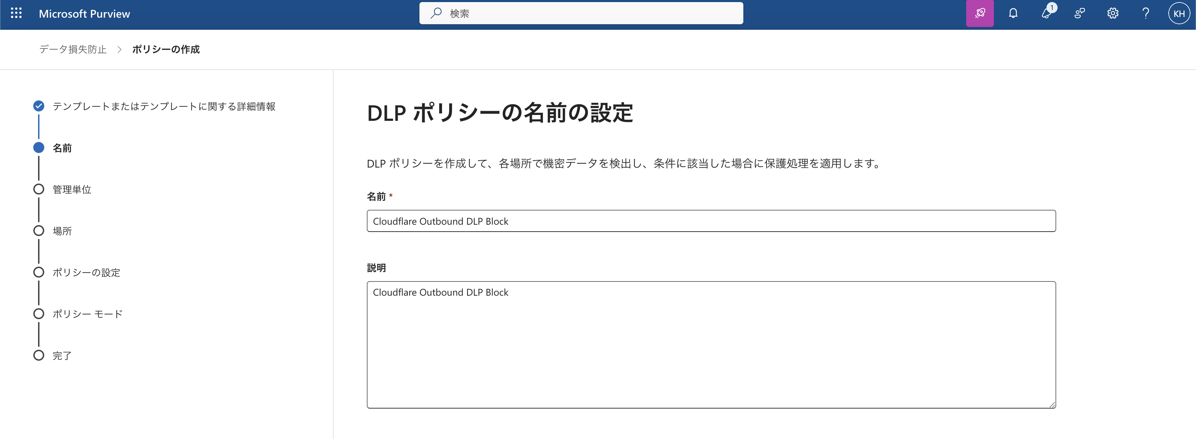Open the notifications bell
Image resolution: width=1196 pixels, height=439 pixels.
coord(1013,14)
